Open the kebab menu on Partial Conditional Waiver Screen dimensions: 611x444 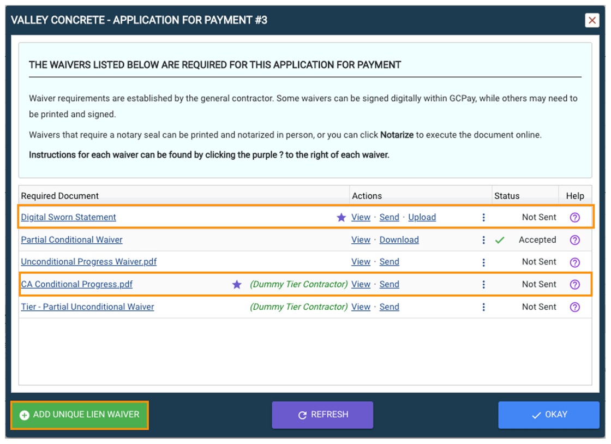coord(484,239)
